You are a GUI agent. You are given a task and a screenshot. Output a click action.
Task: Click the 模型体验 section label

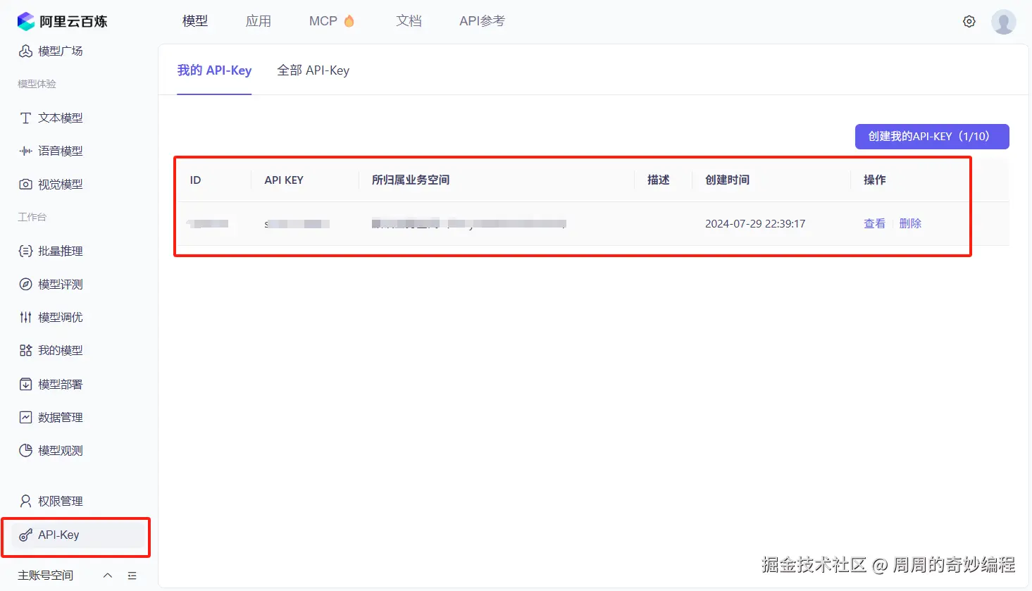[x=37, y=84]
